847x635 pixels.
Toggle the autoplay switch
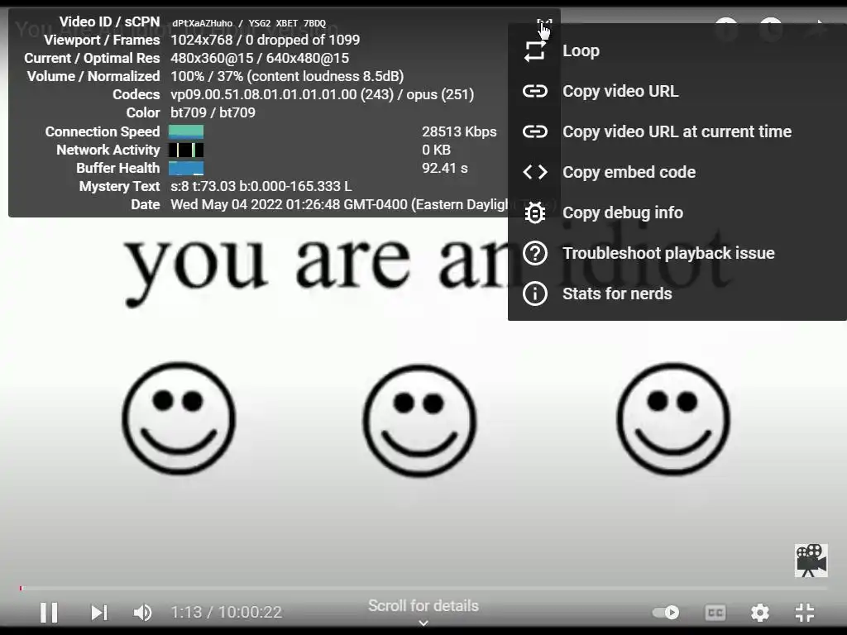(x=666, y=613)
